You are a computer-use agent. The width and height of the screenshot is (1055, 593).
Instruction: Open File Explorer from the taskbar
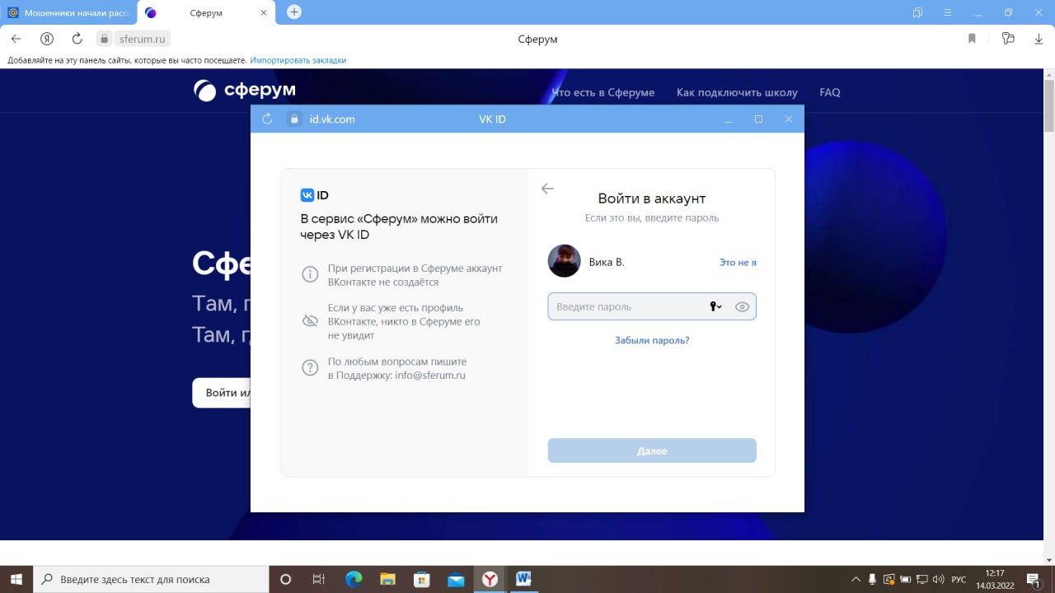[x=387, y=579]
